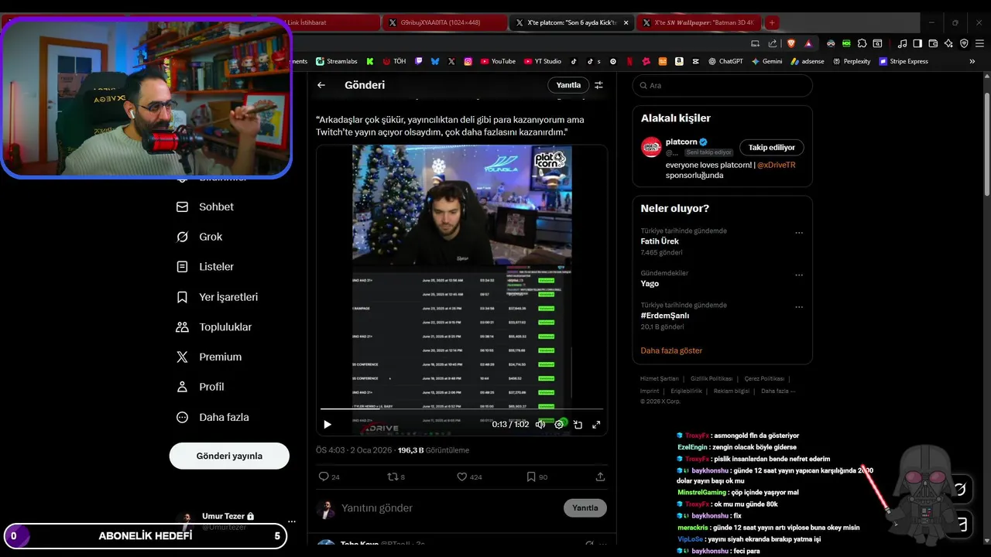Focus the Ara search box

click(722, 85)
